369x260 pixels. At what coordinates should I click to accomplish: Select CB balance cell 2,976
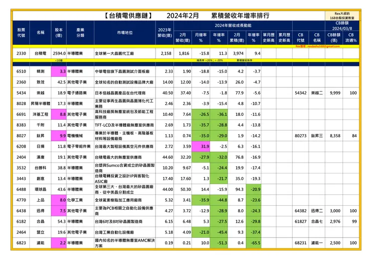[334, 222]
